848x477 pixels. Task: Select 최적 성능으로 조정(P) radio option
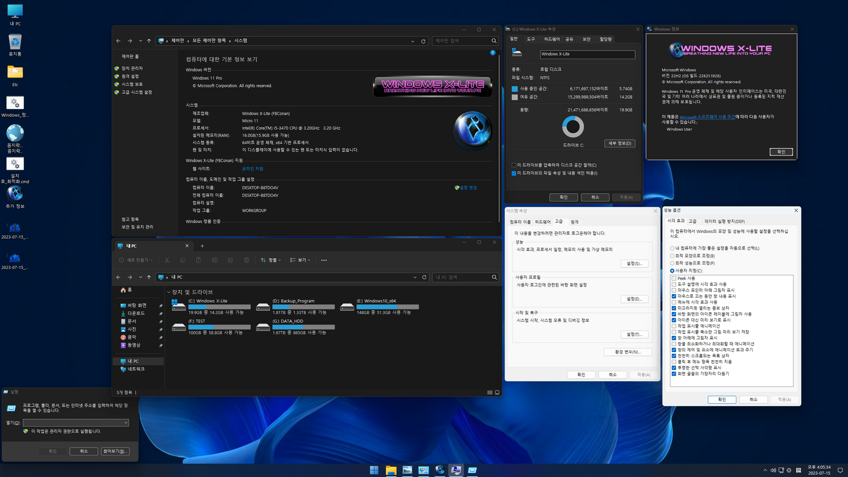pos(672,263)
